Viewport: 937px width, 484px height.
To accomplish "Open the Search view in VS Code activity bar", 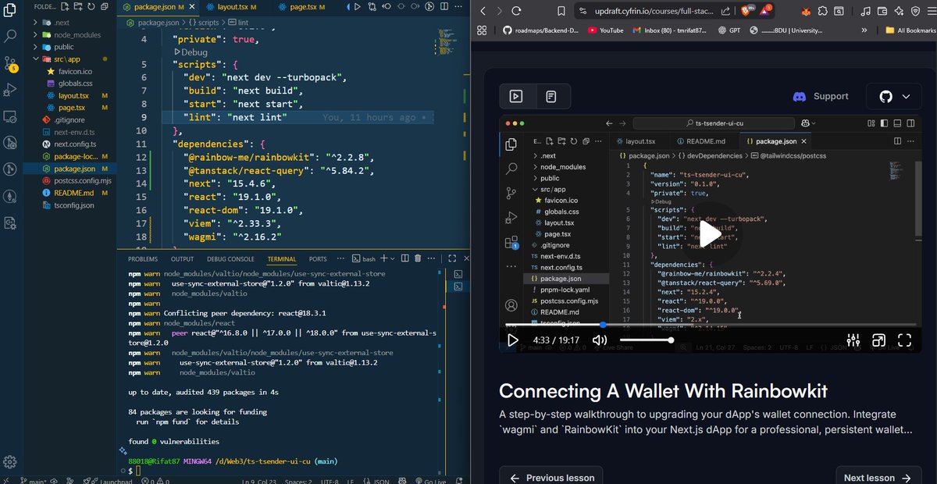I will (x=10, y=36).
